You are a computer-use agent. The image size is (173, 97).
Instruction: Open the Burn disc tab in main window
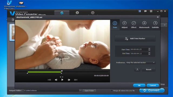(77, 13)
